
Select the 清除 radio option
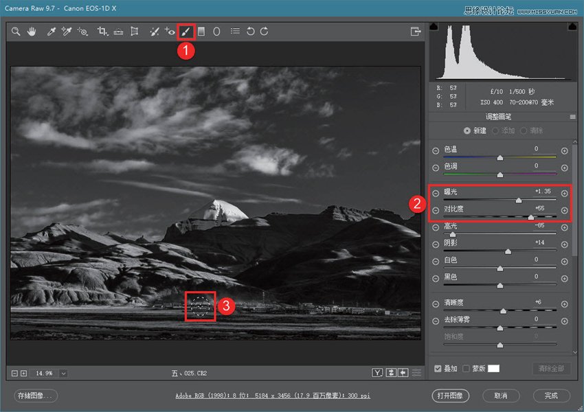[x=524, y=130]
